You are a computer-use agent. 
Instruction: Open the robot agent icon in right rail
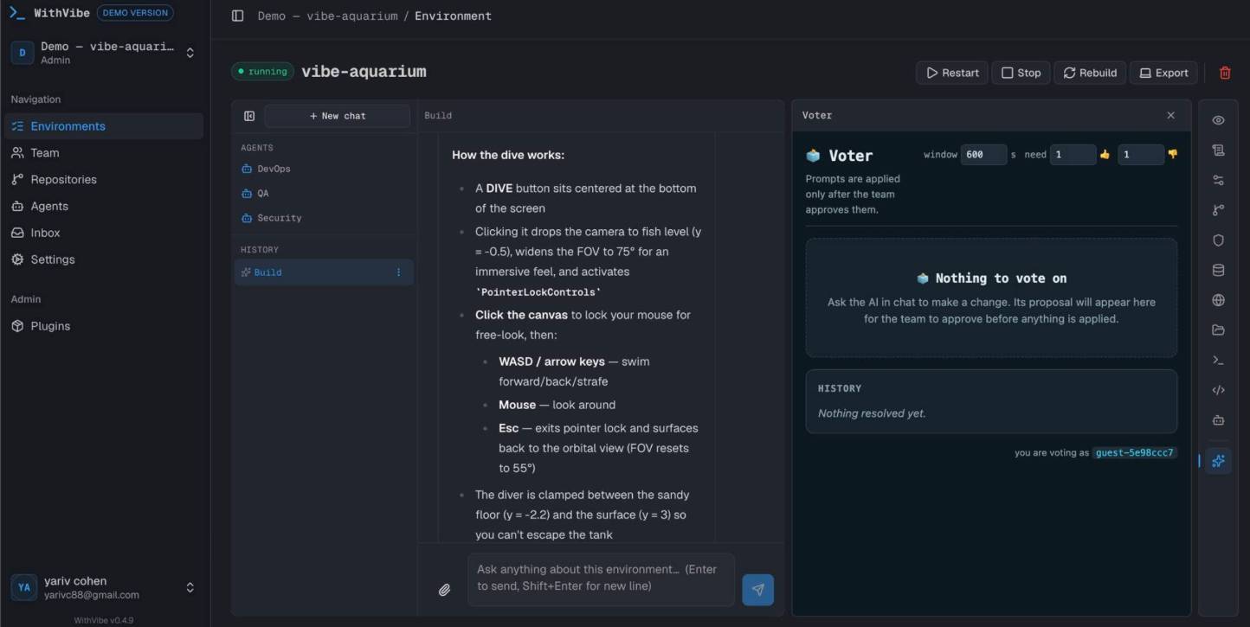[x=1218, y=420]
